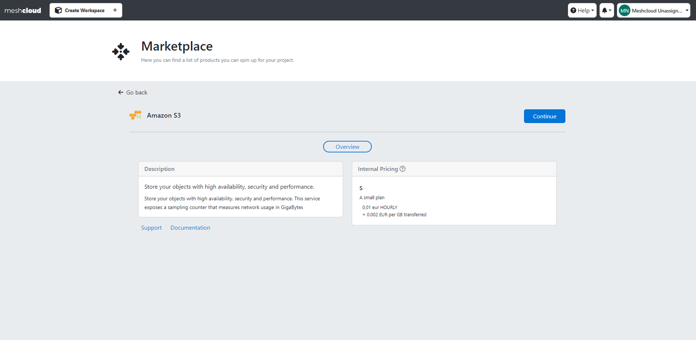Click the '0,01 eur HOURLY' price
This screenshot has width=696, height=340.
pyautogui.click(x=380, y=207)
